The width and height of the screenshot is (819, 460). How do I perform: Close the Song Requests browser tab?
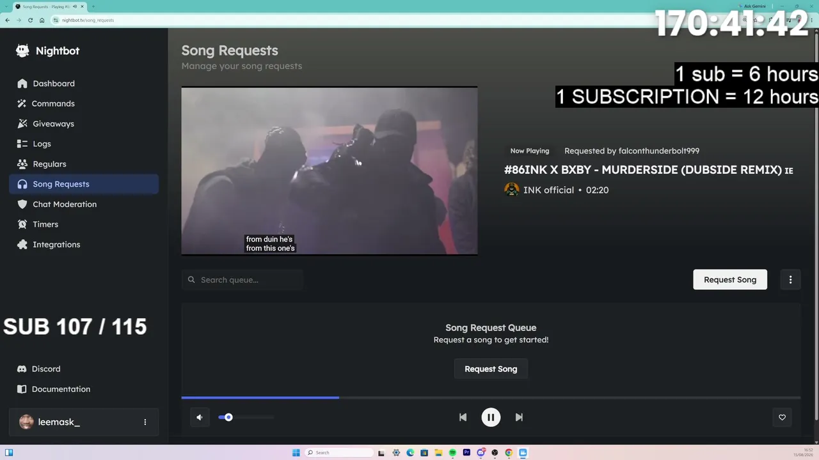pyautogui.click(x=82, y=6)
